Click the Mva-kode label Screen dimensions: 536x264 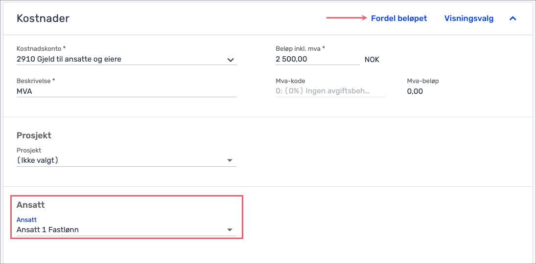pos(291,81)
